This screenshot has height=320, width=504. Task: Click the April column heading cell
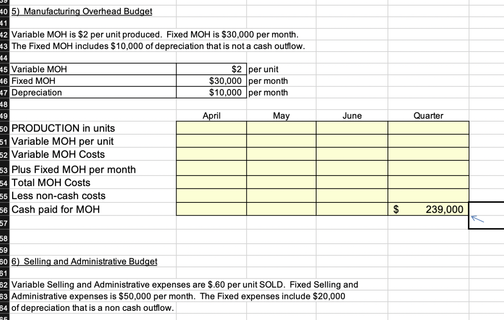point(211,115)
